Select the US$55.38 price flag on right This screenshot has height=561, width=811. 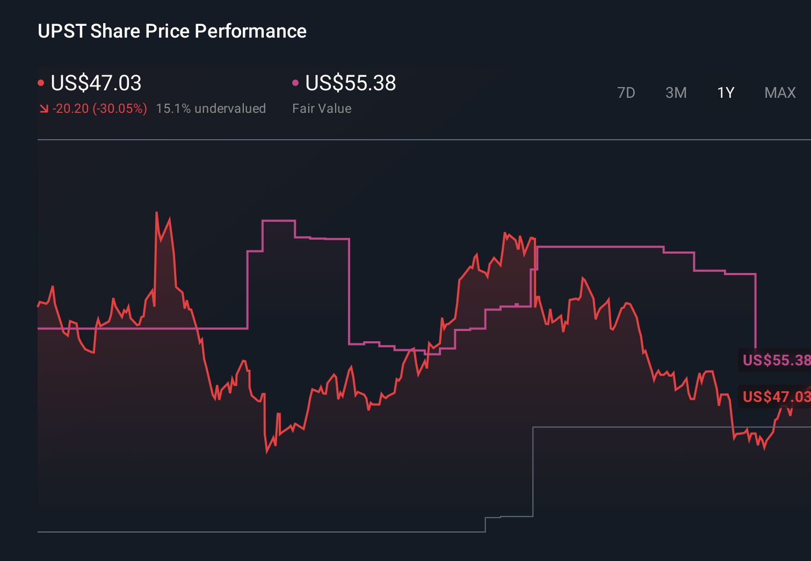pos(776,361)
